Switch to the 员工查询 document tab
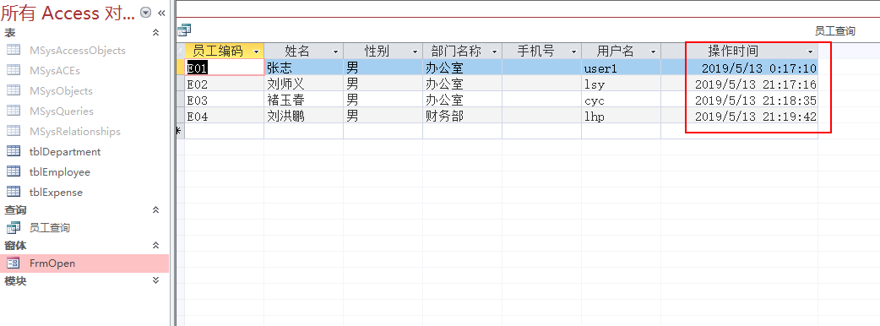Image resolution: width=880 pixels, height=326 pixels. pos(834,31)
